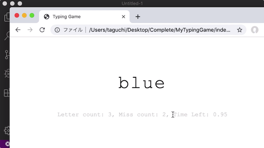
Task: Open VS Code Manage gear icon
Action: (7, 131)
